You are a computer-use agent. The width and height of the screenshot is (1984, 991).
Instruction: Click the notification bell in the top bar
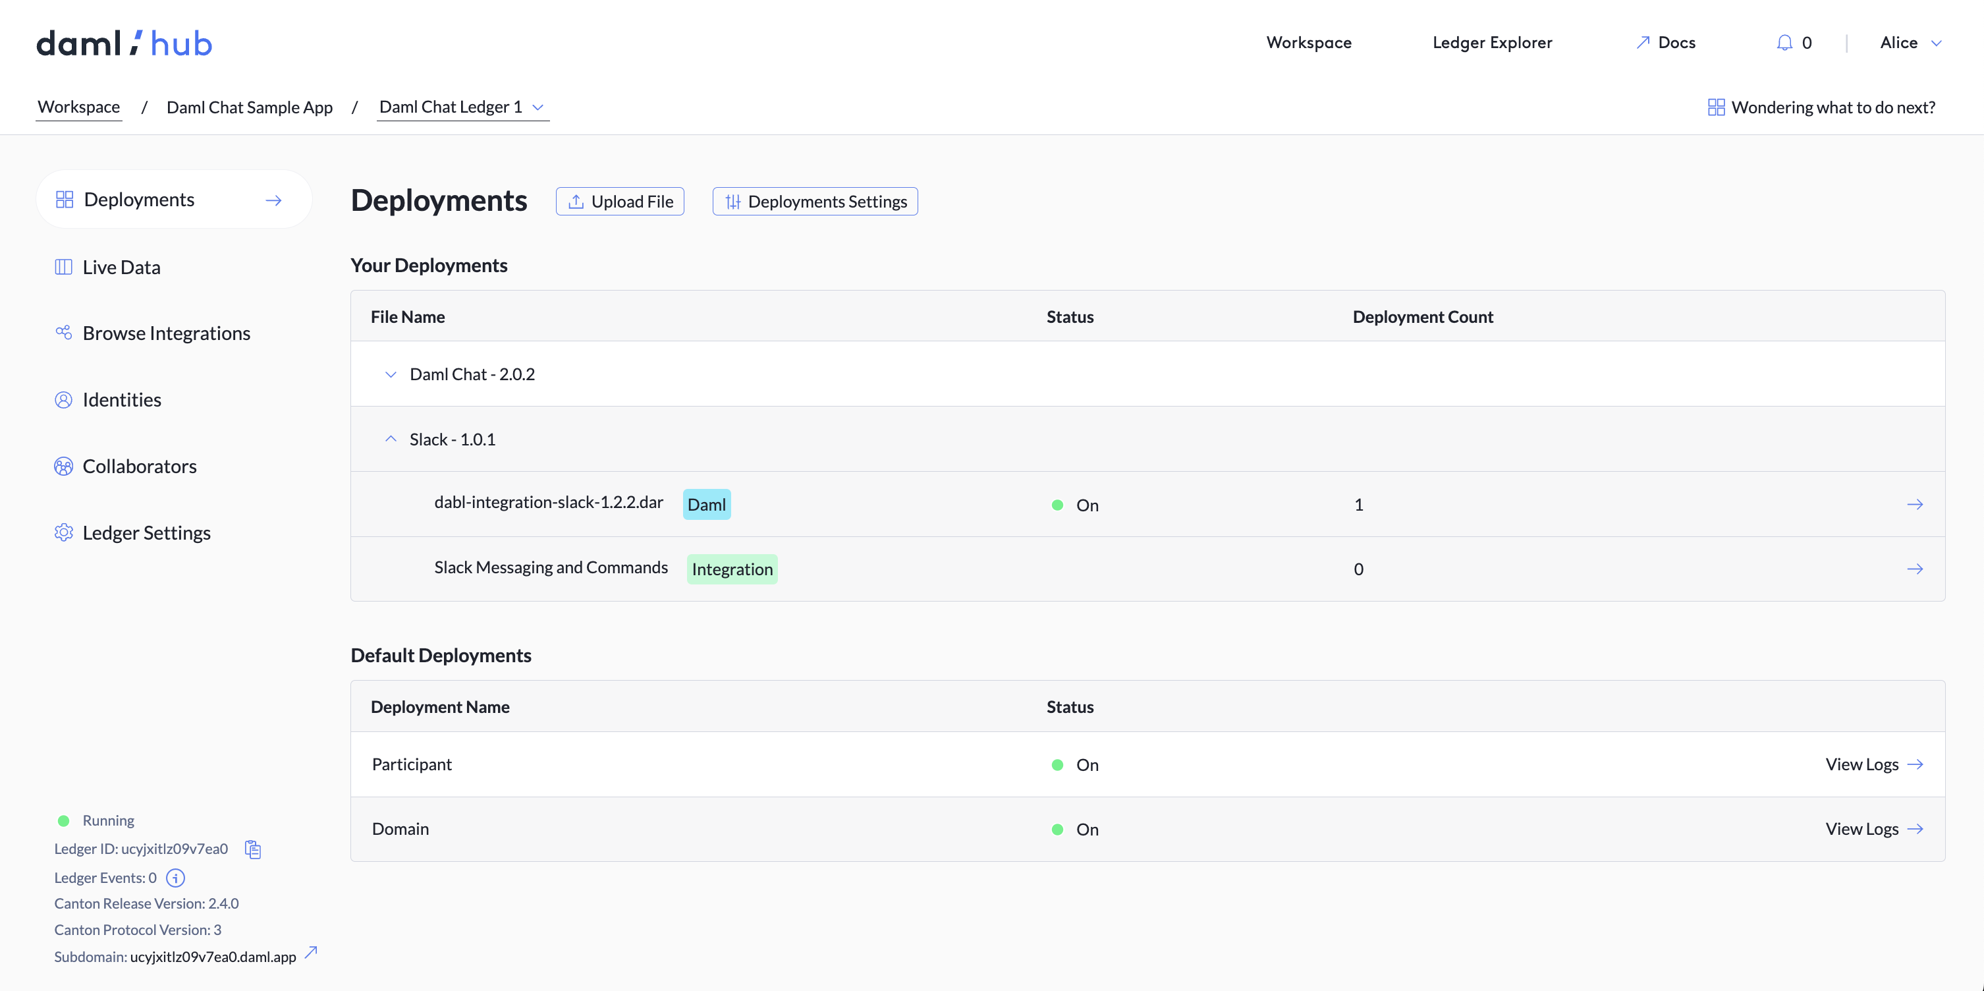1784,42
